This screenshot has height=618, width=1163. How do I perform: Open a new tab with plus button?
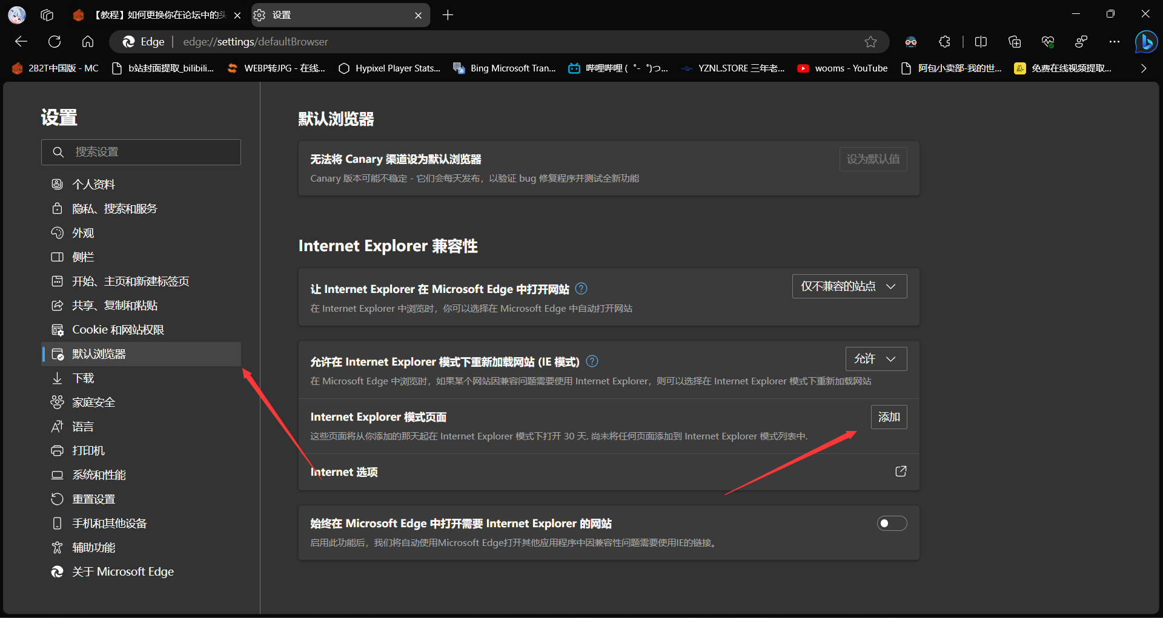(448, 15)
